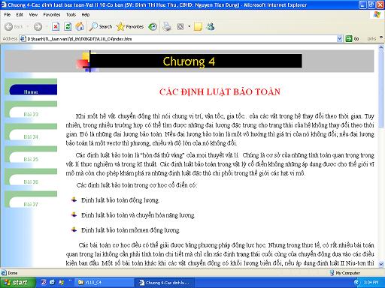Click the system tray icon beside clock

[x=356, y=283]
